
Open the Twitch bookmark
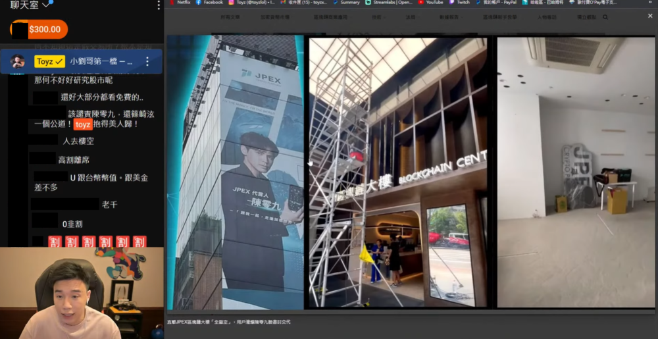pyautogui.click(x=460, y=3)
